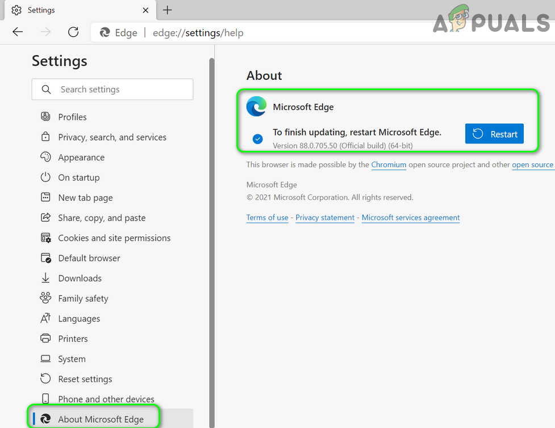Open the Privacy statement link

(324, 218)
